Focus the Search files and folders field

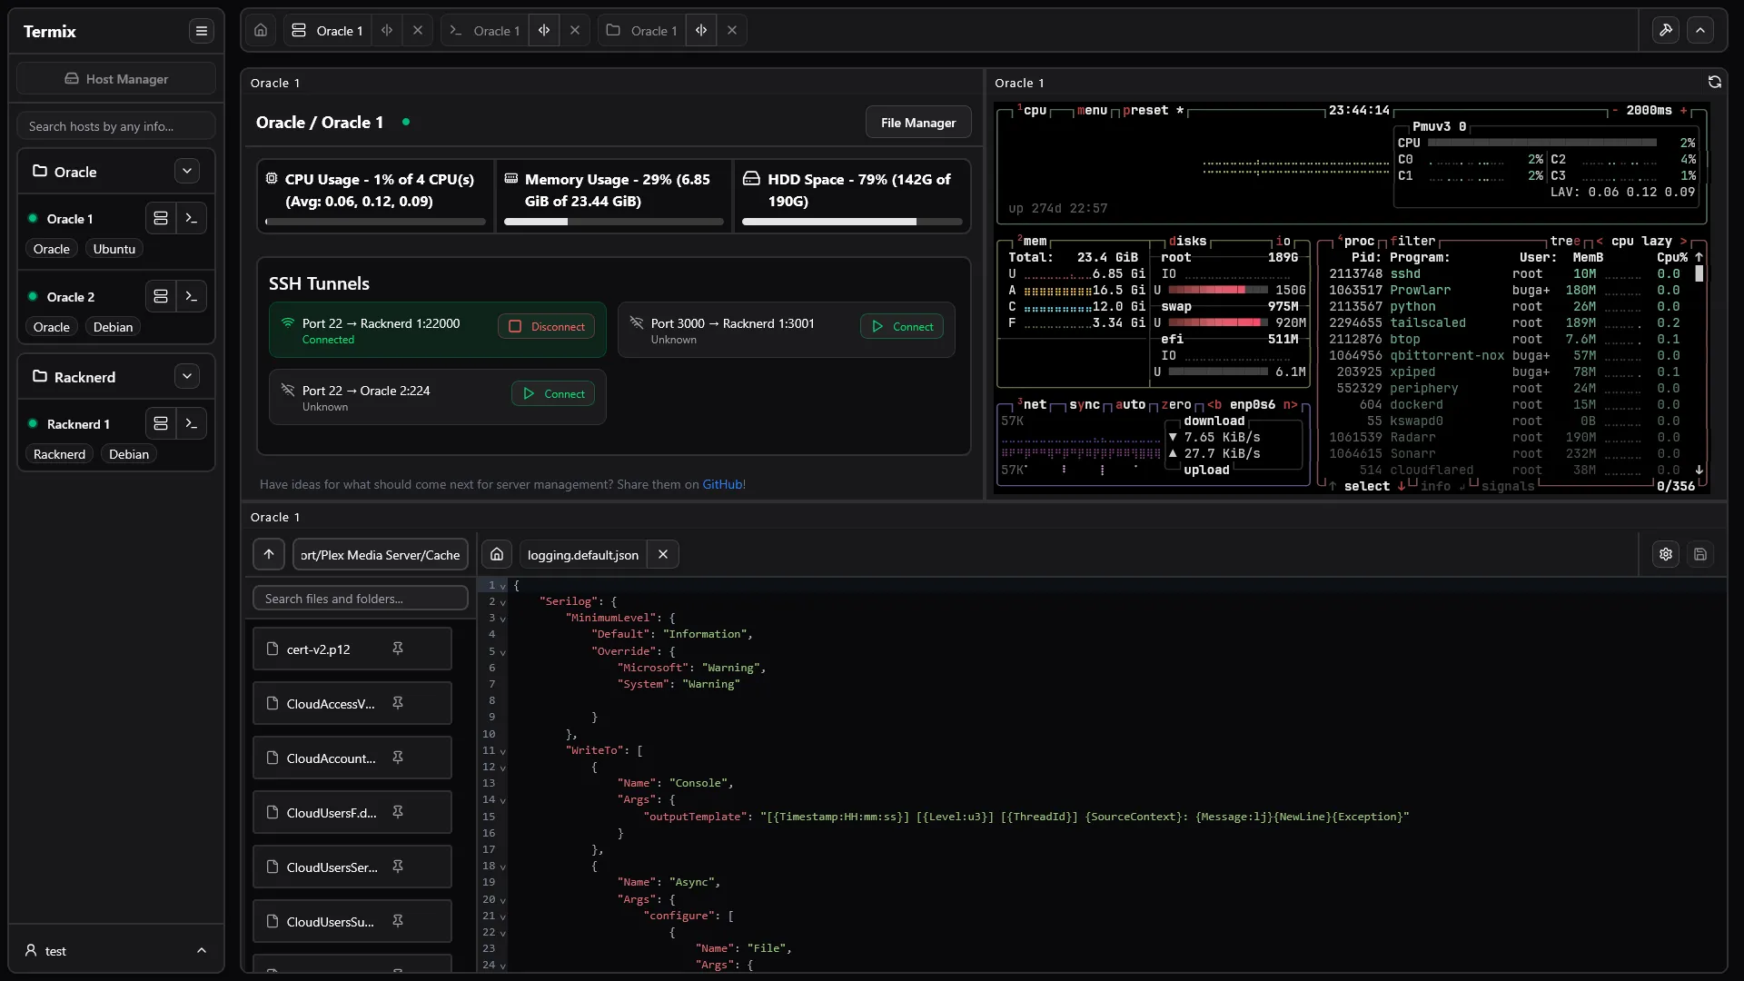[x=361, y=599]
